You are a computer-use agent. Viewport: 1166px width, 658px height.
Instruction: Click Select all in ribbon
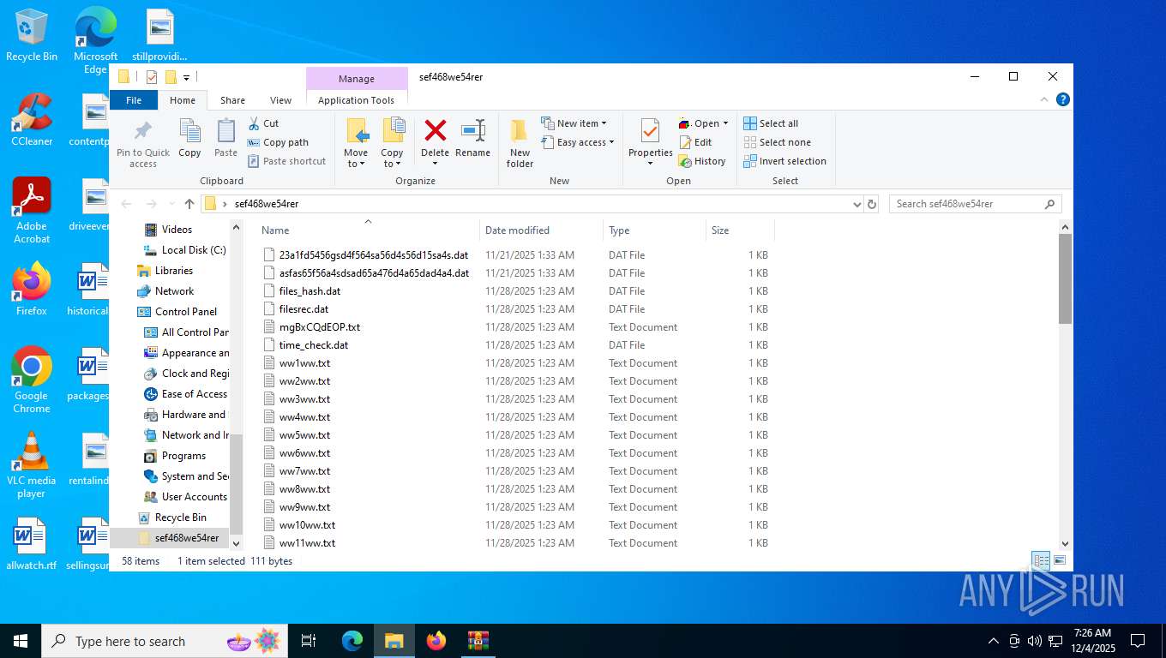point(771,123)
